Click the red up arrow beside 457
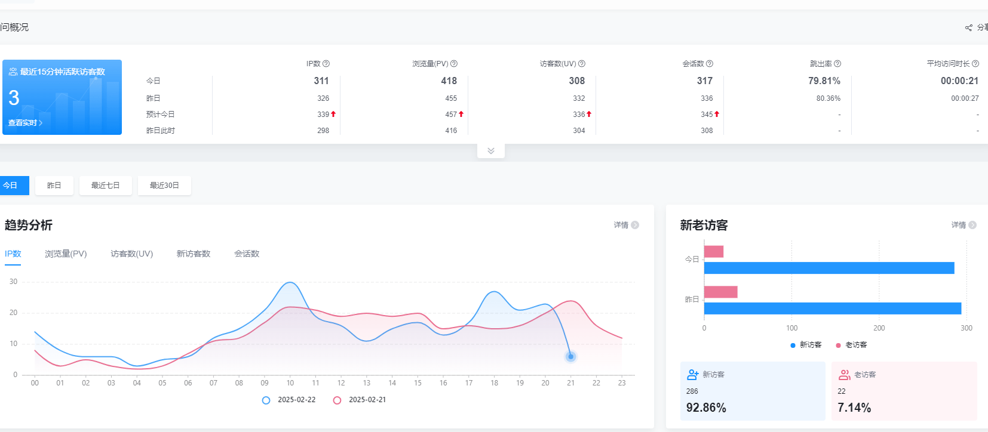Viewport: 988px width, 432px height. (x=461, y=114)
